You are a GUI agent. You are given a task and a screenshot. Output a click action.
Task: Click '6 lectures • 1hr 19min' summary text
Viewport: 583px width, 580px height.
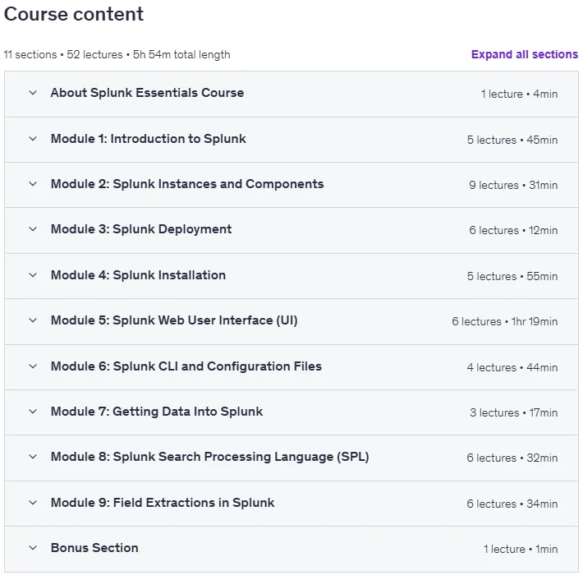coord(504,321)
